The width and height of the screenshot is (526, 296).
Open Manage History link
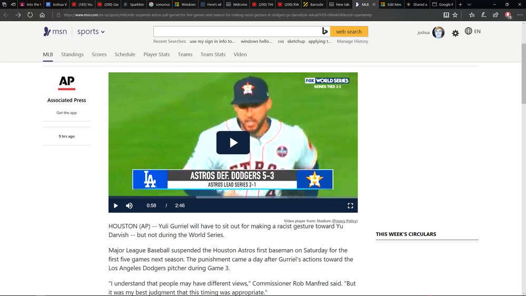pos(352,41)
